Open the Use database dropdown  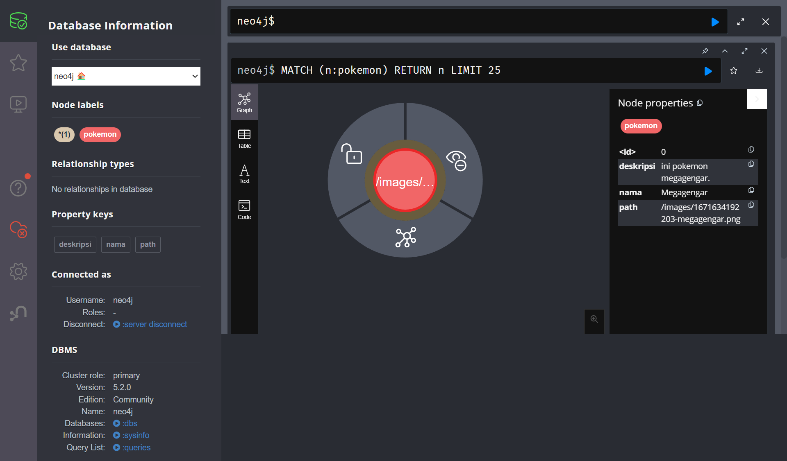[126, 76]
